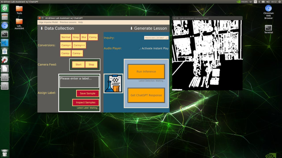Click 'Latest Detection: Waiting...' status text
The image size is (282, 158).
click(152, 81)
